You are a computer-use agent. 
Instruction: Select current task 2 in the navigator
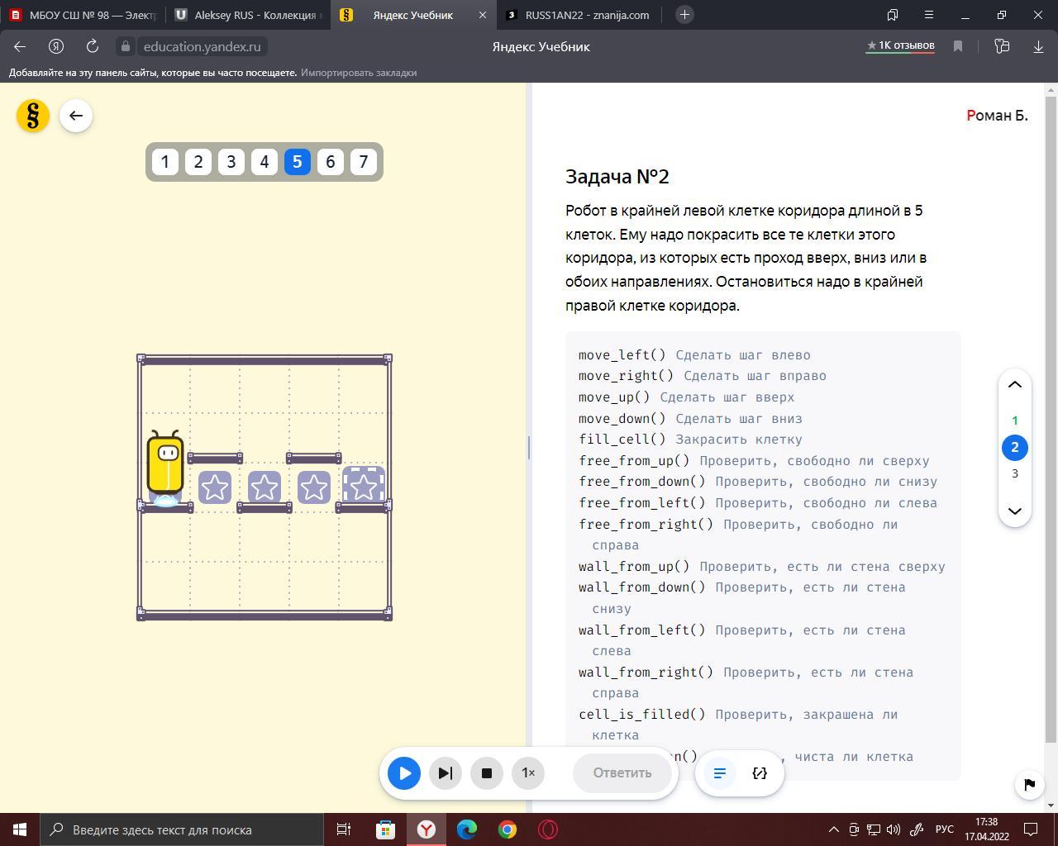pos(1015,448)
